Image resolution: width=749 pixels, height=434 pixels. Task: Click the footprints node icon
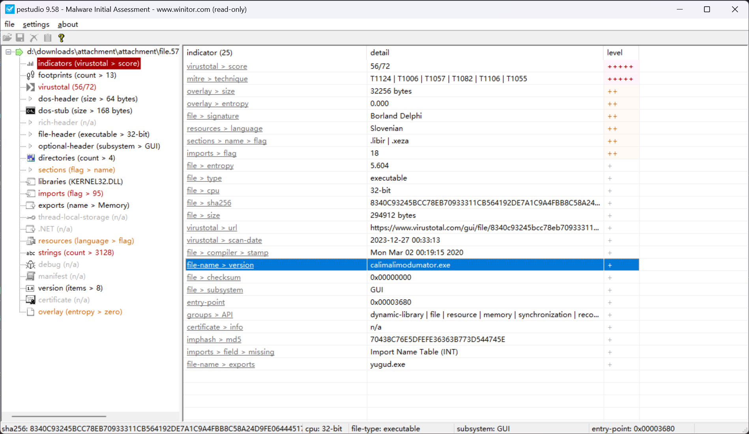pyautogui.click(x=30, y=75)
